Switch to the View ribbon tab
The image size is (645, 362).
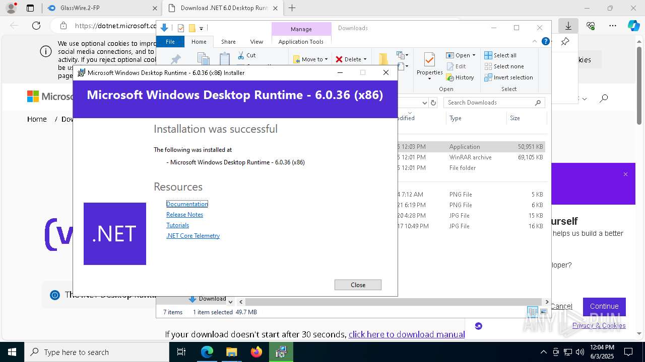(x=256, y=42)
